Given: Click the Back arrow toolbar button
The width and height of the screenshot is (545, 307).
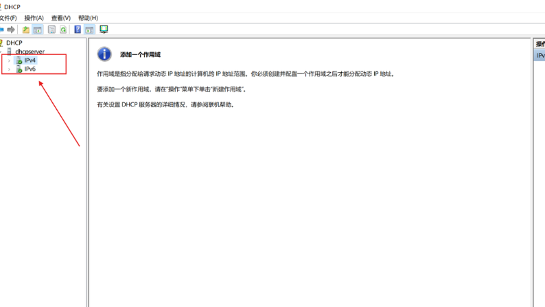Looking at the screenshot, I should click(x=2, y=30).
